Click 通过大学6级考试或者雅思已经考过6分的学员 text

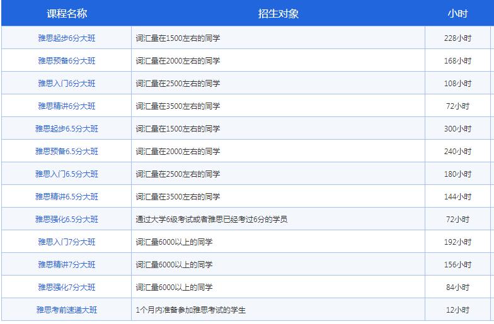coord(212,219)
